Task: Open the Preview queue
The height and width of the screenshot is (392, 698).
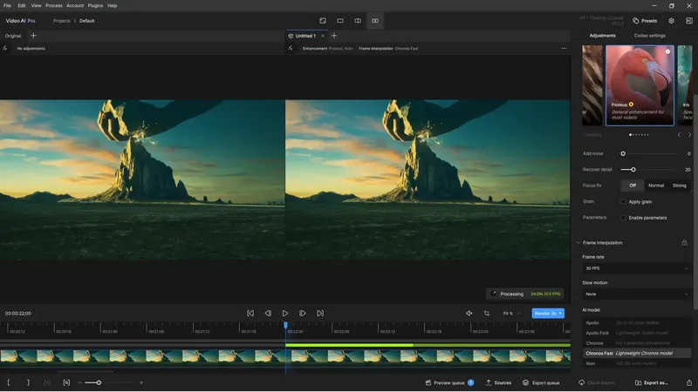Action: click(449, 382)
